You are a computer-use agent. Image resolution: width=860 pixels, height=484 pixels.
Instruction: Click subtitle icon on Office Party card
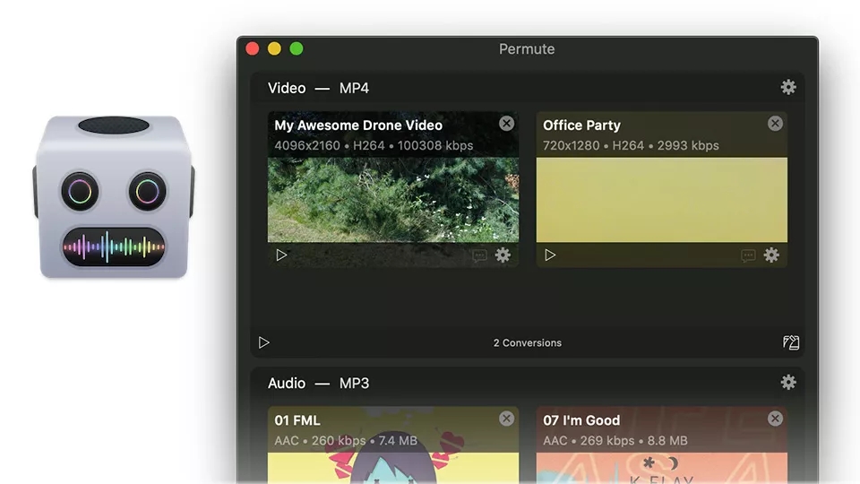point(748,255)
